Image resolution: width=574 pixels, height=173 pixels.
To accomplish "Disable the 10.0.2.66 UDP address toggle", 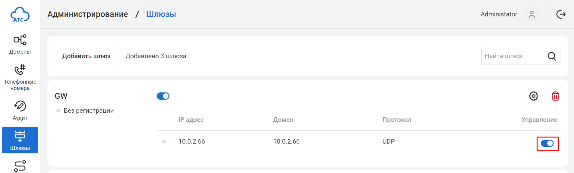I will pyautogui.click(x=547, y=143).
